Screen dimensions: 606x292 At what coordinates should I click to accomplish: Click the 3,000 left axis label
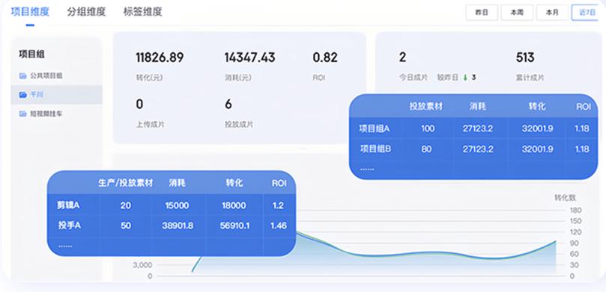[142, 265]
